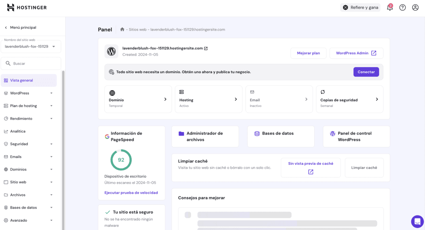Expand the Rendimiento section arrow
The width and height of the screenshot is (425, 230).
tap(51, 118)
